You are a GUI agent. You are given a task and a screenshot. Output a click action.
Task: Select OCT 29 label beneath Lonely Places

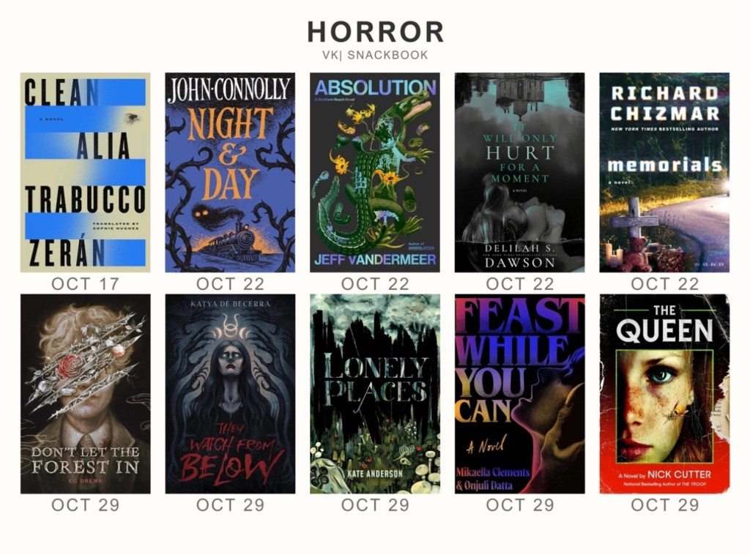[375, 505]
